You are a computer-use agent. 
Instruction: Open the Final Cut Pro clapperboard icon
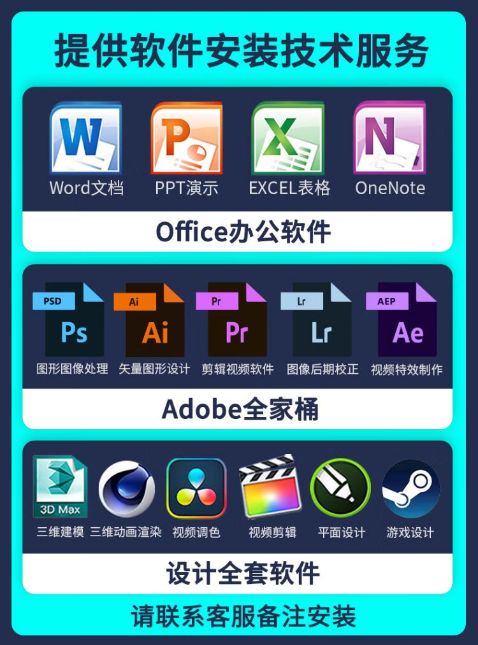tap(270, 486)
